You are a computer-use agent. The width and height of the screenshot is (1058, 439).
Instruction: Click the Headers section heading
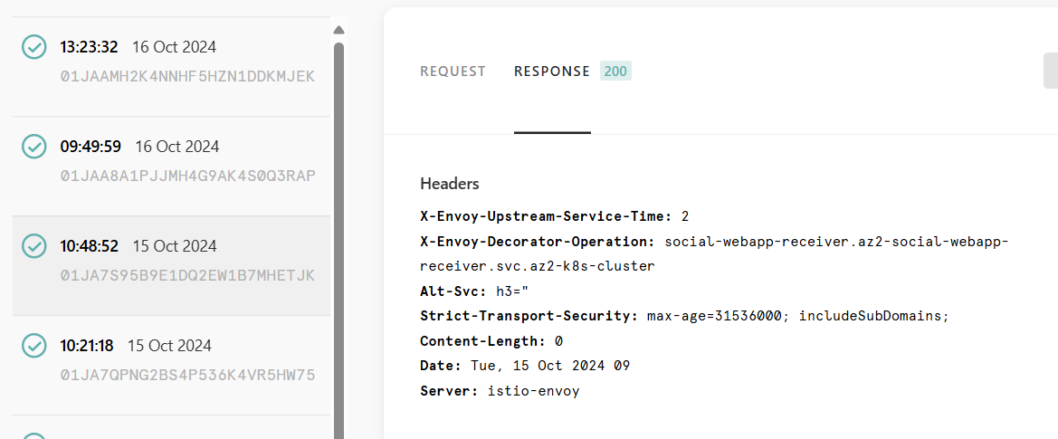(x=450, y=184)
